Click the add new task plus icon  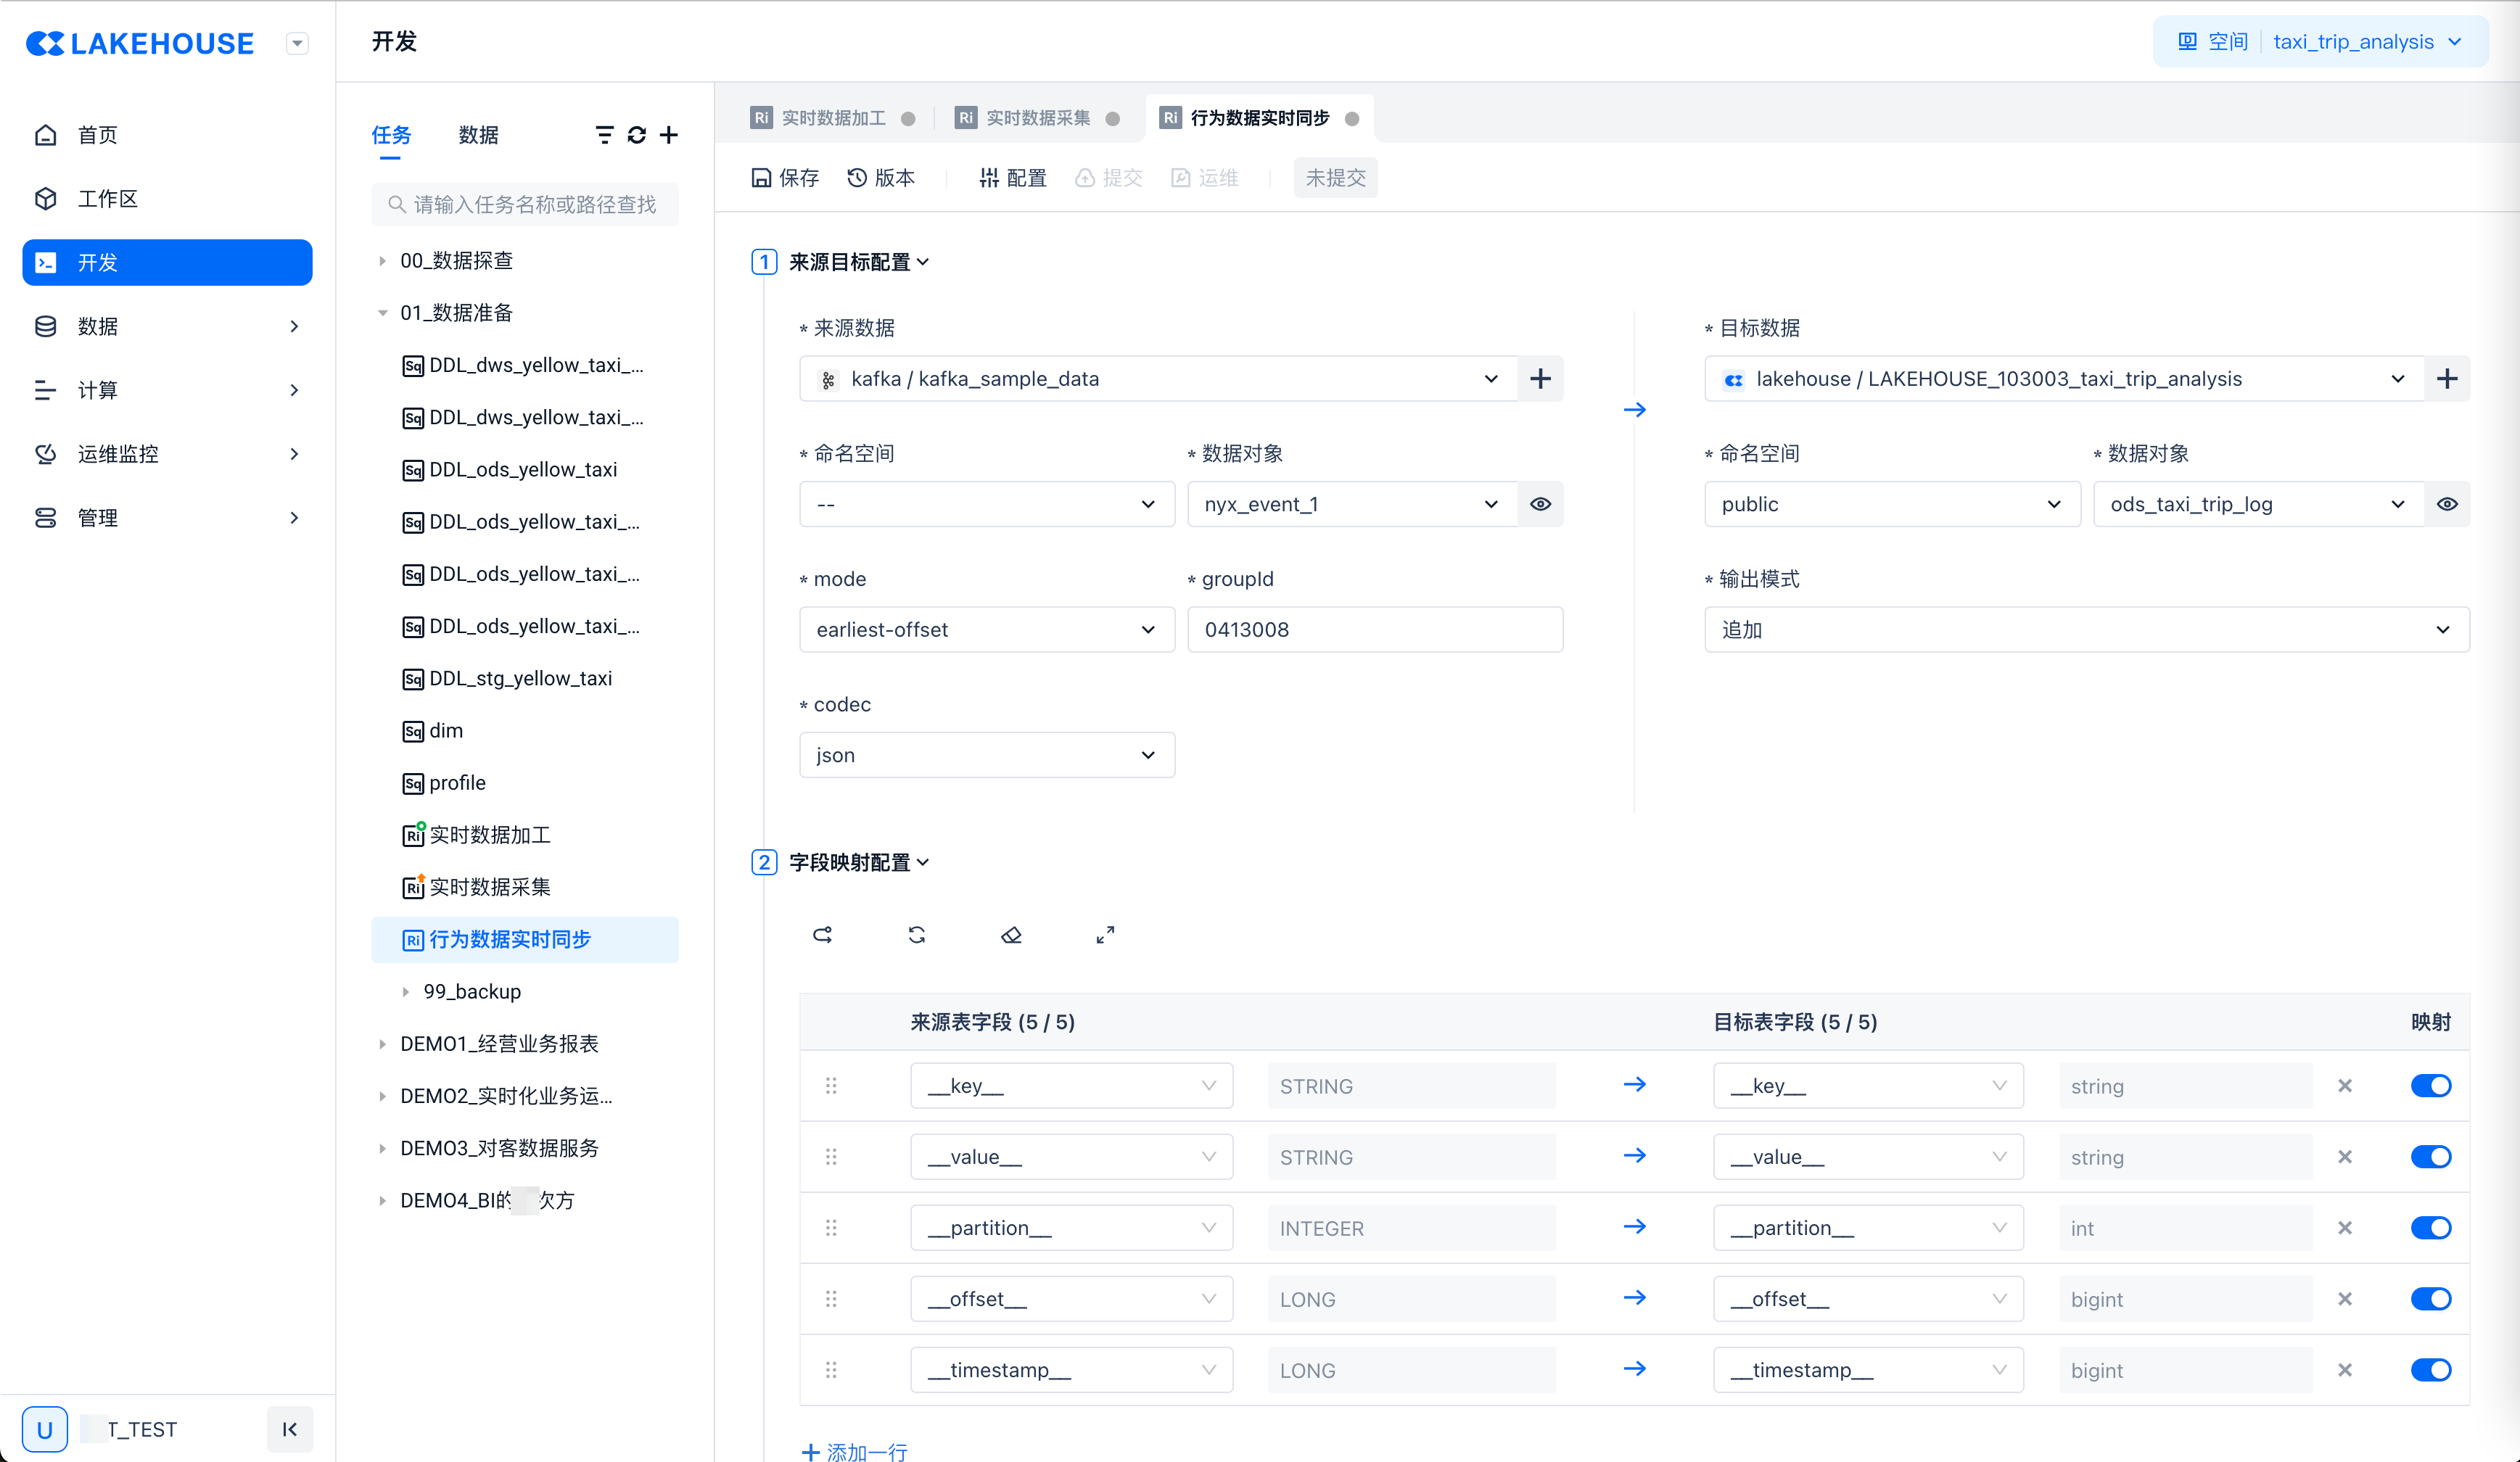(669, 135)
